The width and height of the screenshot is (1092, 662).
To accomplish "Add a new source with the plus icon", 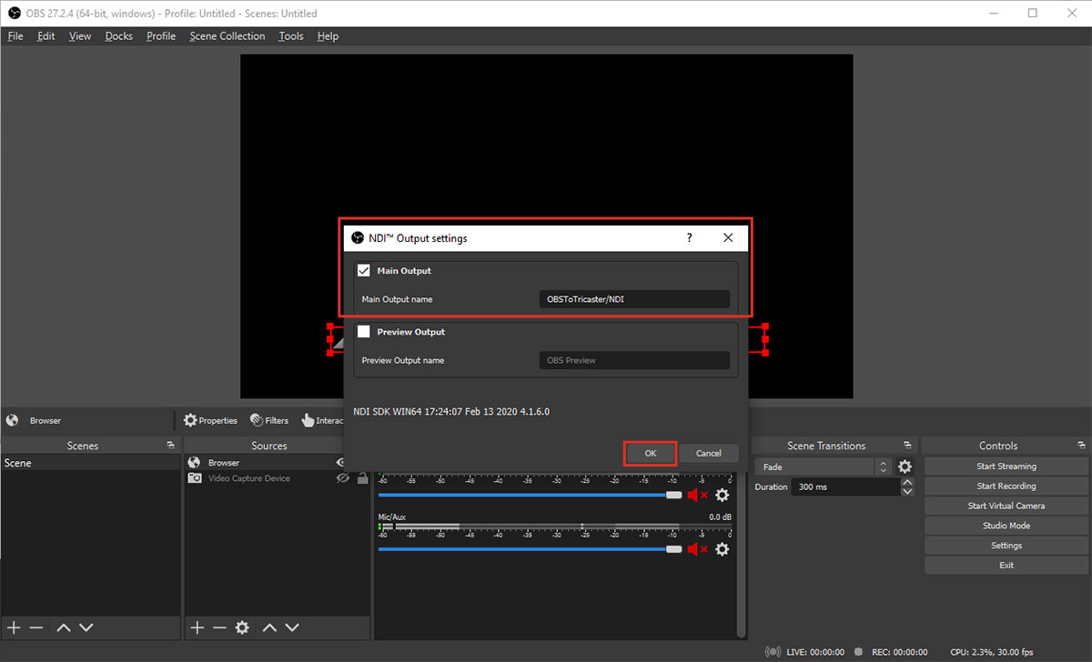I will pos(197,627).
